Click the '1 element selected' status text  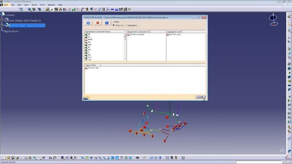coord(8,162)
